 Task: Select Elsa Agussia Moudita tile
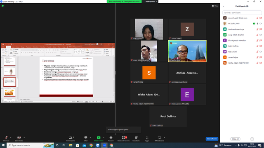(x=187, y=95)
